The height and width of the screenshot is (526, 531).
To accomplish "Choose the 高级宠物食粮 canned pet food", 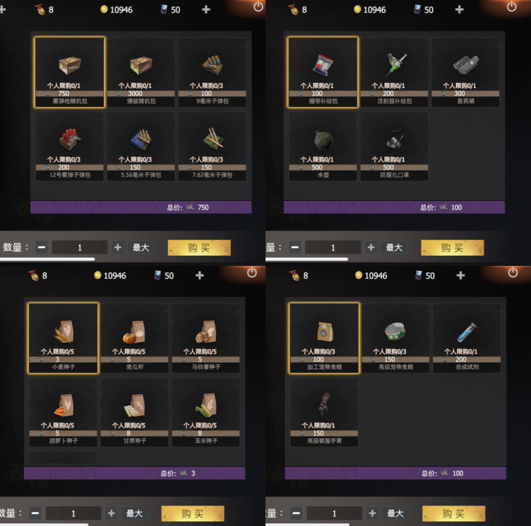I will [x=396, y=338].
